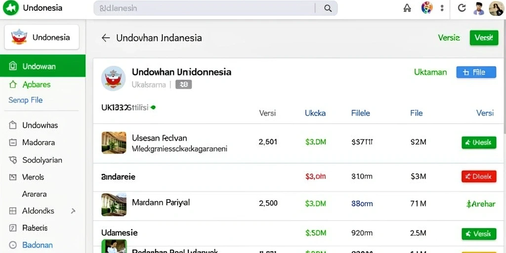Click the blue File button
This screenshot has width=506, height=253.
pos(476,72)
